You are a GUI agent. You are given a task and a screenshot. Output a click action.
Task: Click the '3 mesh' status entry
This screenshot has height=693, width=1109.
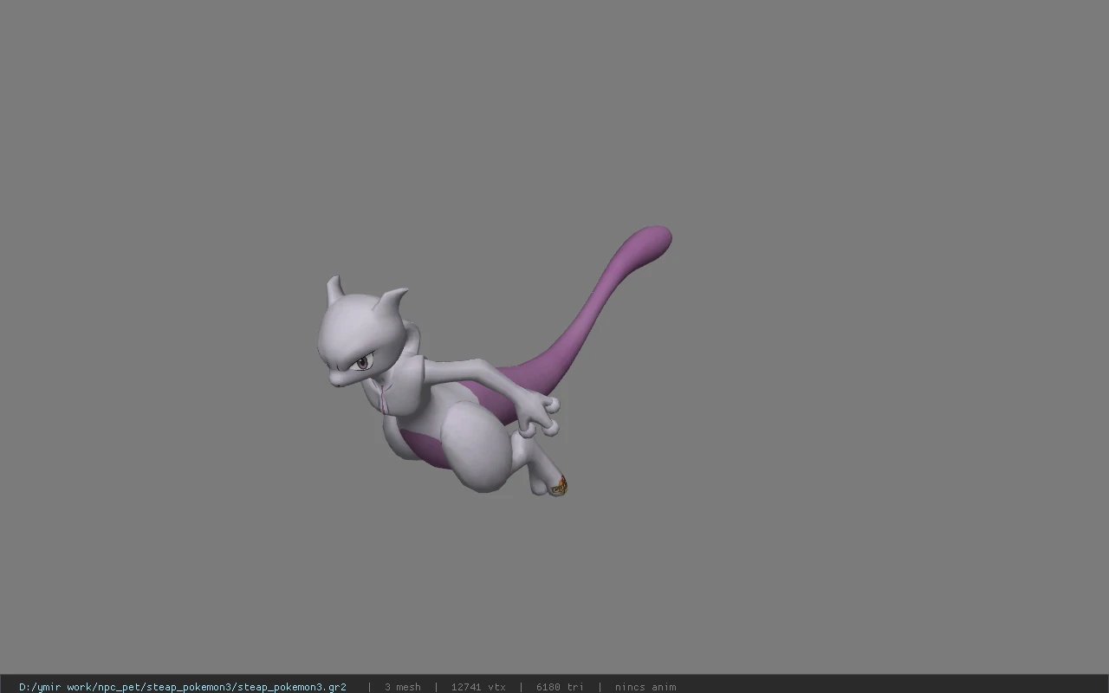click(x=403, y=687)
